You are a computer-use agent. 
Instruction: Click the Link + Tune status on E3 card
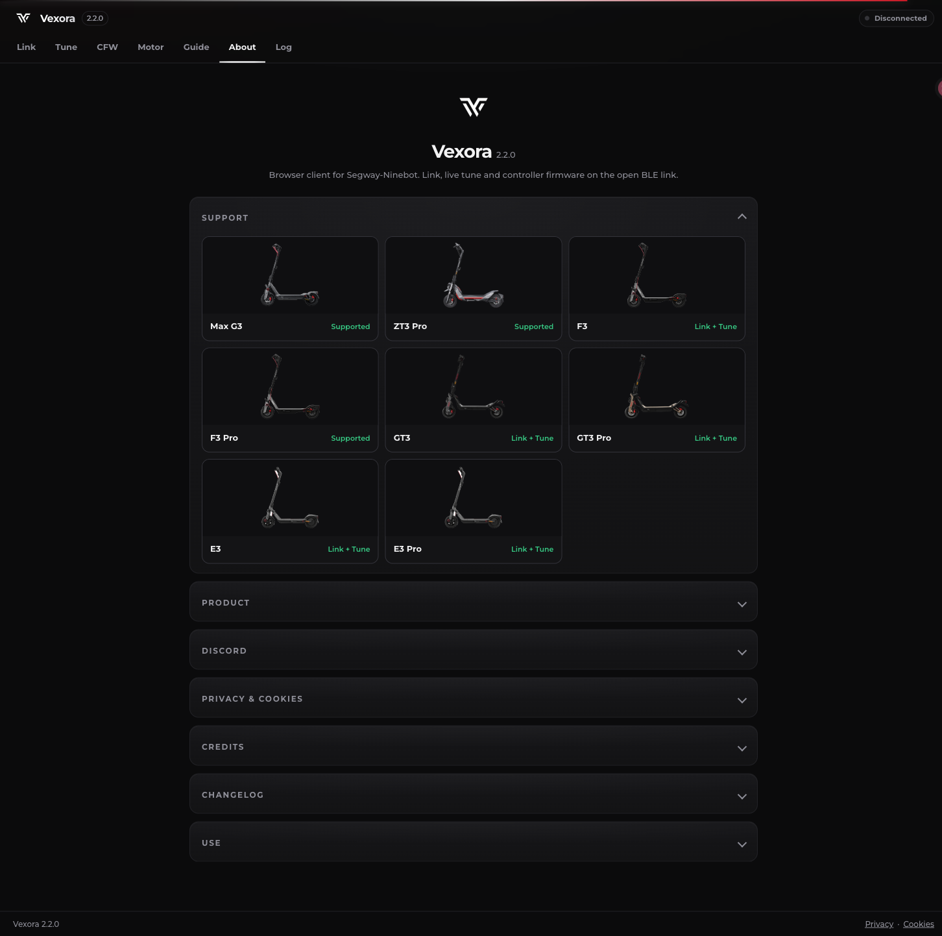click(349, 549)
